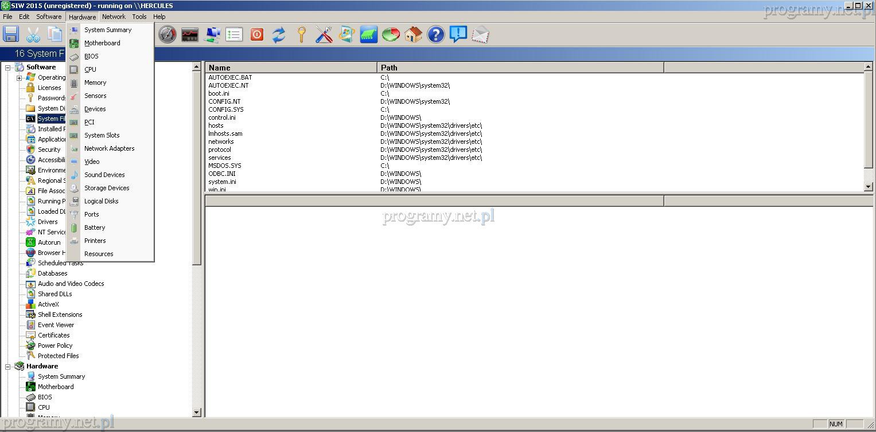Click the floppy disk Save icon
Screen dimensions: 876x432
(11, 34)
